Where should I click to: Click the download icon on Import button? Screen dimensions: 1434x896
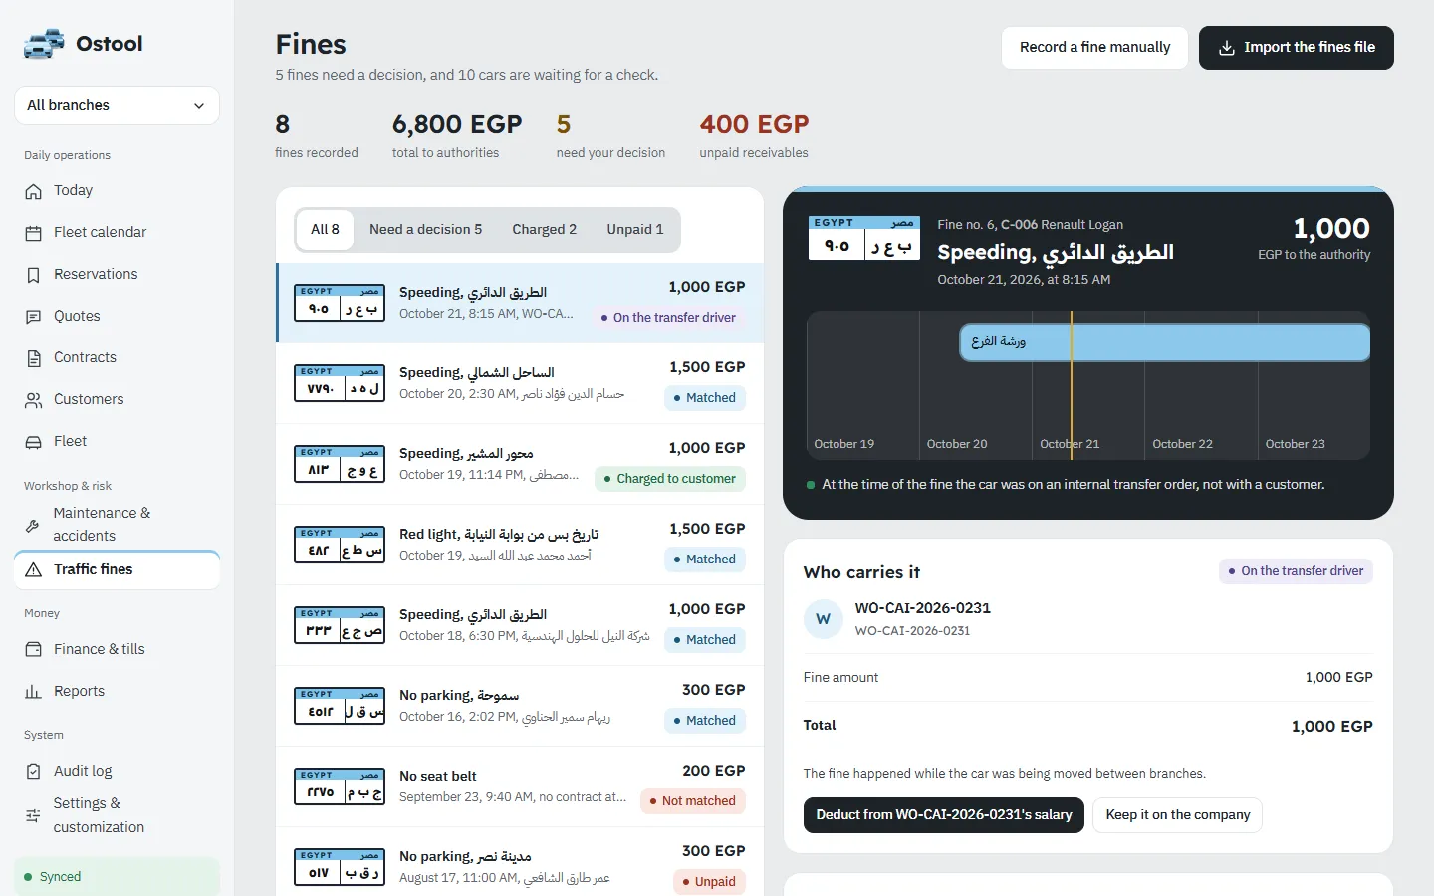click(1227, 48)
